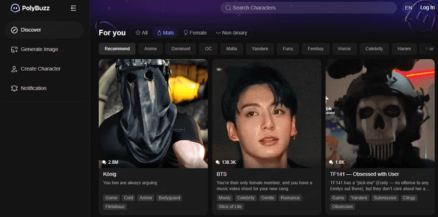Open Generate Image from the sidebar
The image size is (438, 217).
[x=44, y=50]
